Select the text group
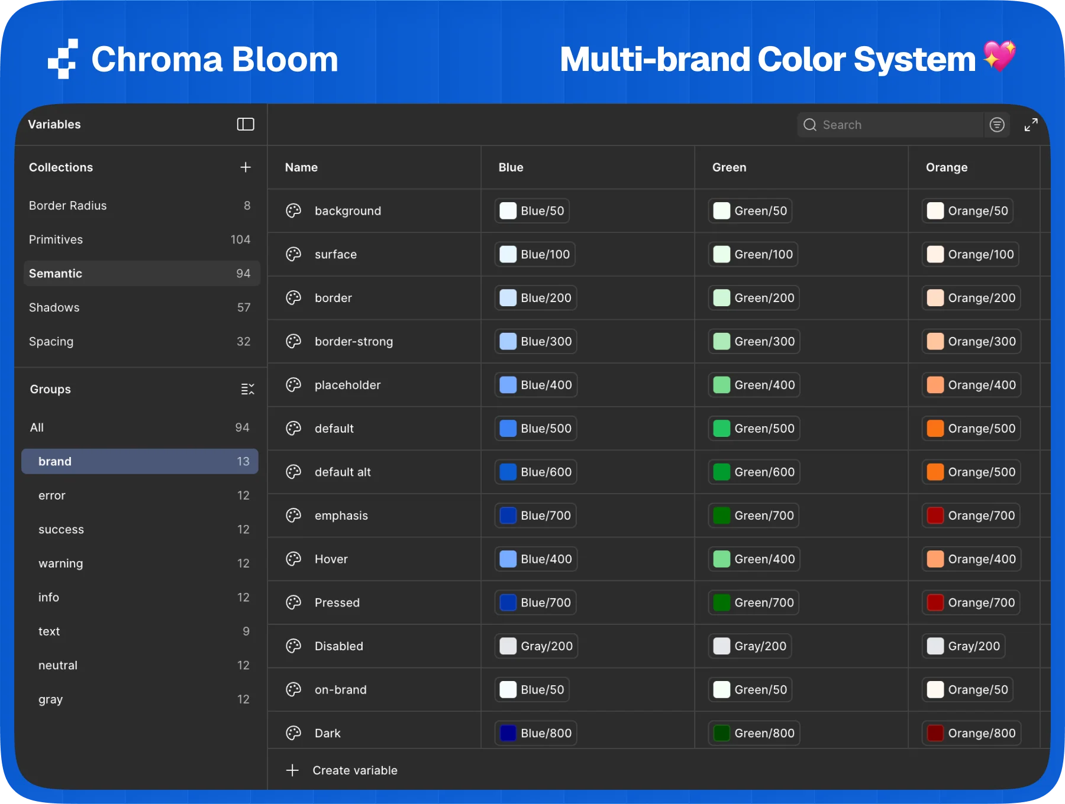The image size is (1065, 804). tap(140, 631)
